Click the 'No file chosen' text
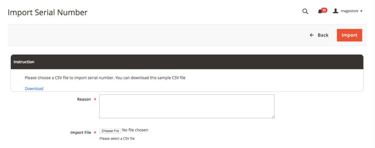 pos(135,130)
